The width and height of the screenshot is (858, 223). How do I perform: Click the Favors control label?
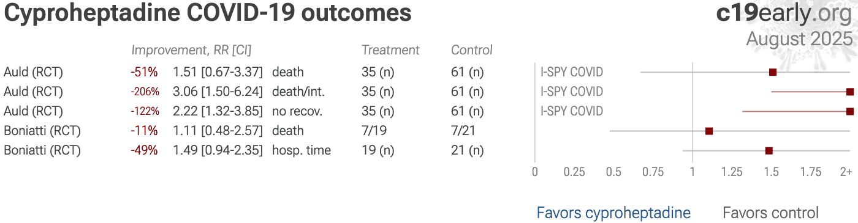pyautogui.click(x=770, y=213)
